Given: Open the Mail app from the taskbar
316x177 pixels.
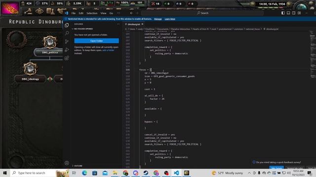Looking at the screenshot, I should (105, 173).
